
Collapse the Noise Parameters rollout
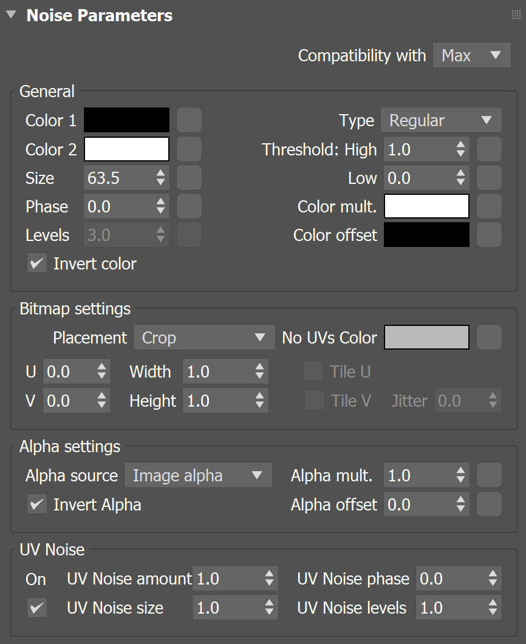point(11,16)
